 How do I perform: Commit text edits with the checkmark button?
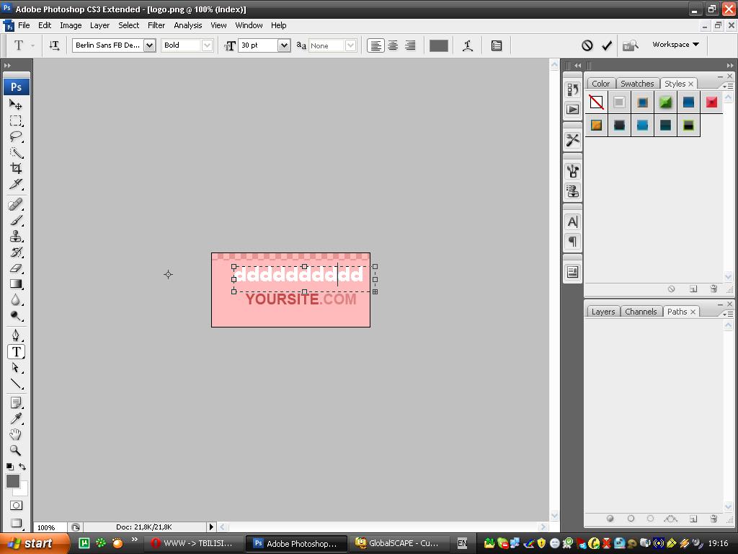[607, 45]
